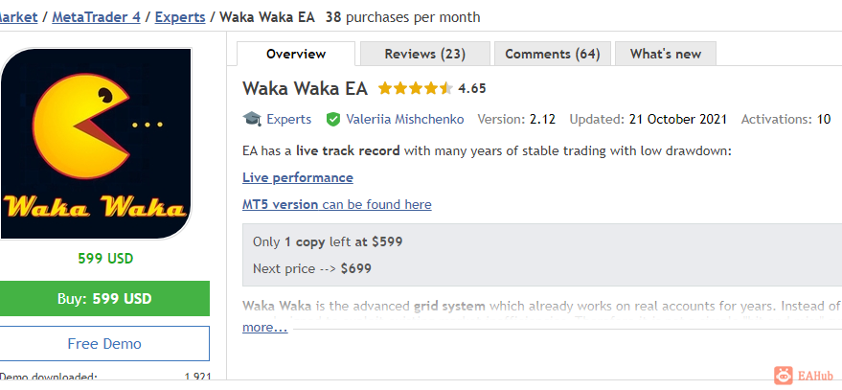The width and height of the screenshot is (842, 390).
Task: Click the graduation cap Experts icon
Action: 252,119
